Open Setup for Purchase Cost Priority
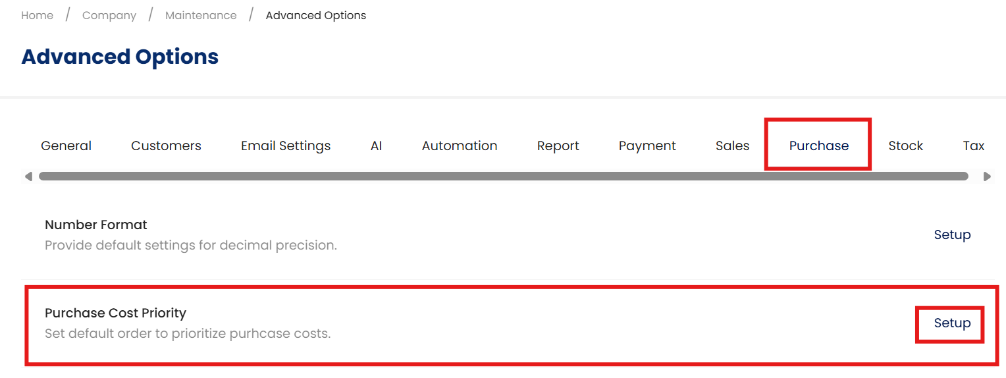1006x378 pixels. click(952, 323)
